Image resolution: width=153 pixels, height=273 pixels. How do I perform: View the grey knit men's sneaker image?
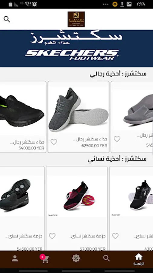coord(78,110)
